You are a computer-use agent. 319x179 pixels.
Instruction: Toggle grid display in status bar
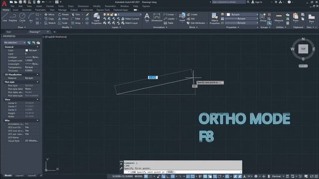tap(146, 177)
